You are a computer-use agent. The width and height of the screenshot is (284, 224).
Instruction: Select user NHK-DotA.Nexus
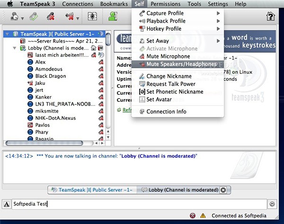tap(55, 118)
